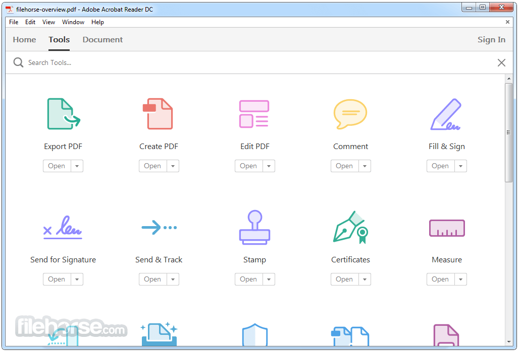Expand the Open dropdown under Export PDF
The image size is (519, 352).
(76, 166)
